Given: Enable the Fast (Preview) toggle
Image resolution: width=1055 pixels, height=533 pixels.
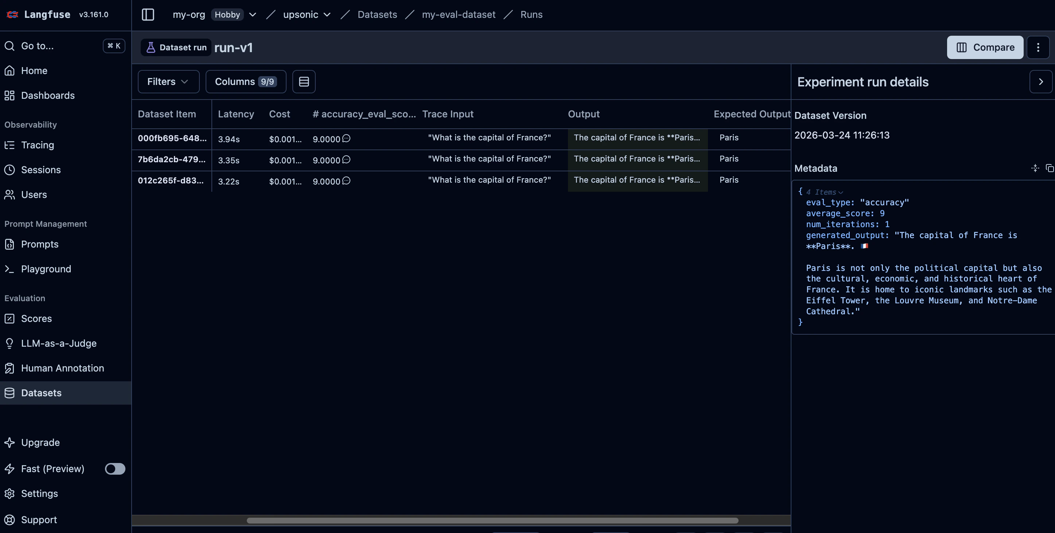Looking at the screenshot, I should point(115,469).
